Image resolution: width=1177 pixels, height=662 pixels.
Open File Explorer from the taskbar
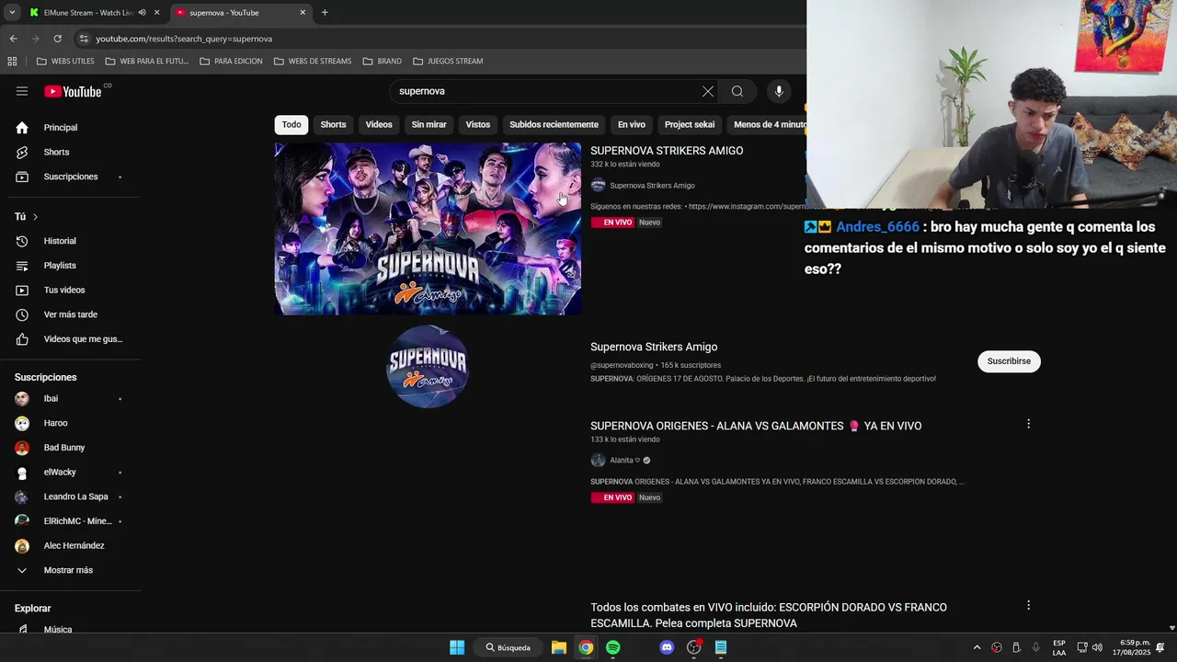(559, 647)
